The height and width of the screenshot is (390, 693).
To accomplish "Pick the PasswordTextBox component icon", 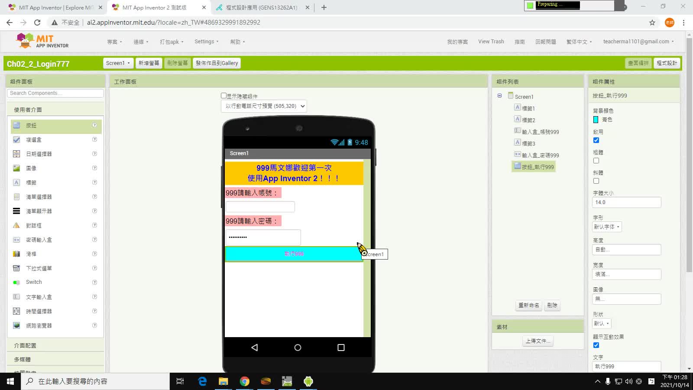I will click(16, 240).
